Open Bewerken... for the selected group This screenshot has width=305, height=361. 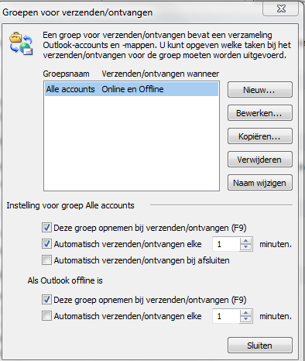[x=260, y=113]
